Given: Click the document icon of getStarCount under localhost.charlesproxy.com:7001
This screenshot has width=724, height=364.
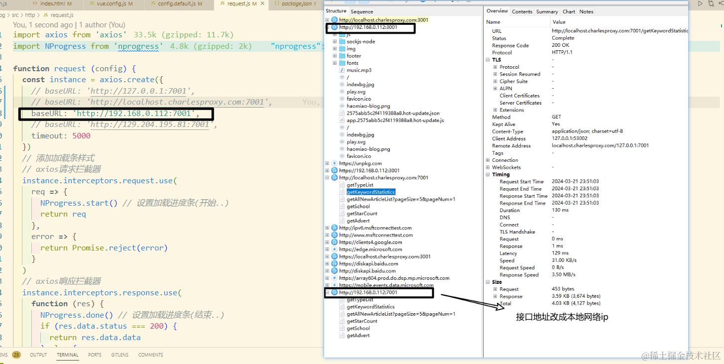Looking at the screenshot, I should (342, 214).
